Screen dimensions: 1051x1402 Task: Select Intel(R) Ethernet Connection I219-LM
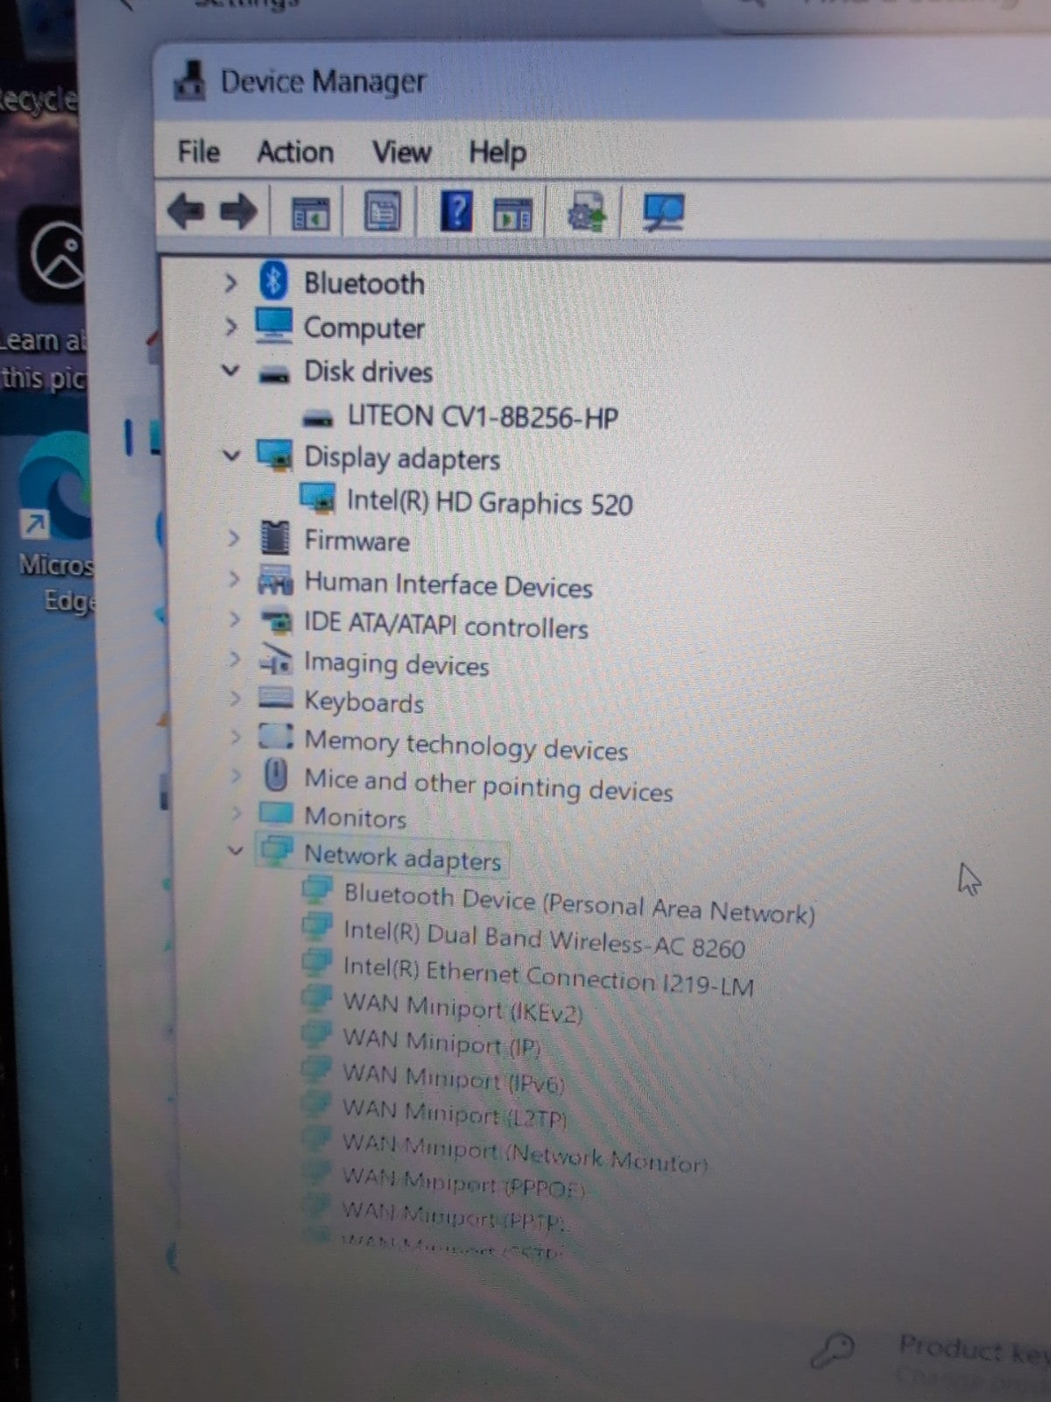tap(548, 976)
